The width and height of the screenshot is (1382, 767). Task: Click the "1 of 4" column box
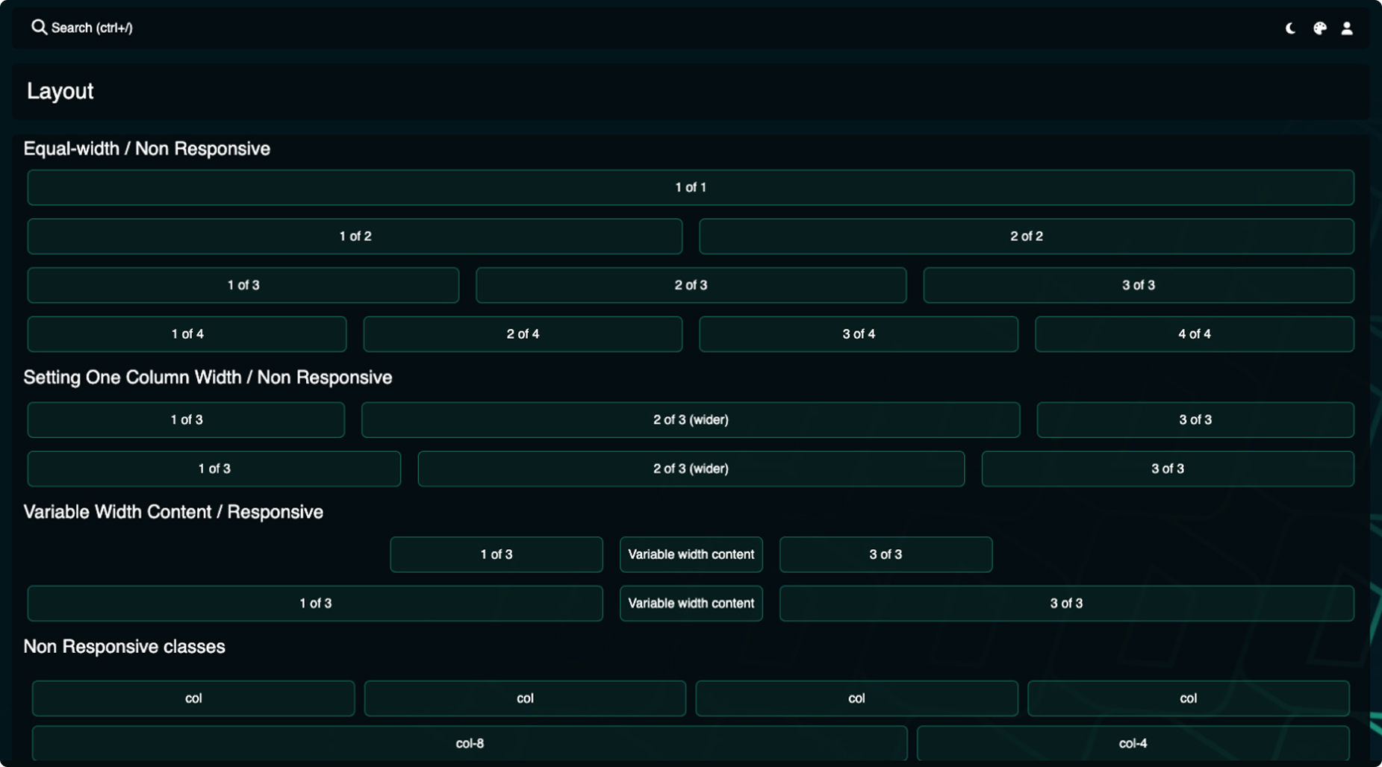187,334
